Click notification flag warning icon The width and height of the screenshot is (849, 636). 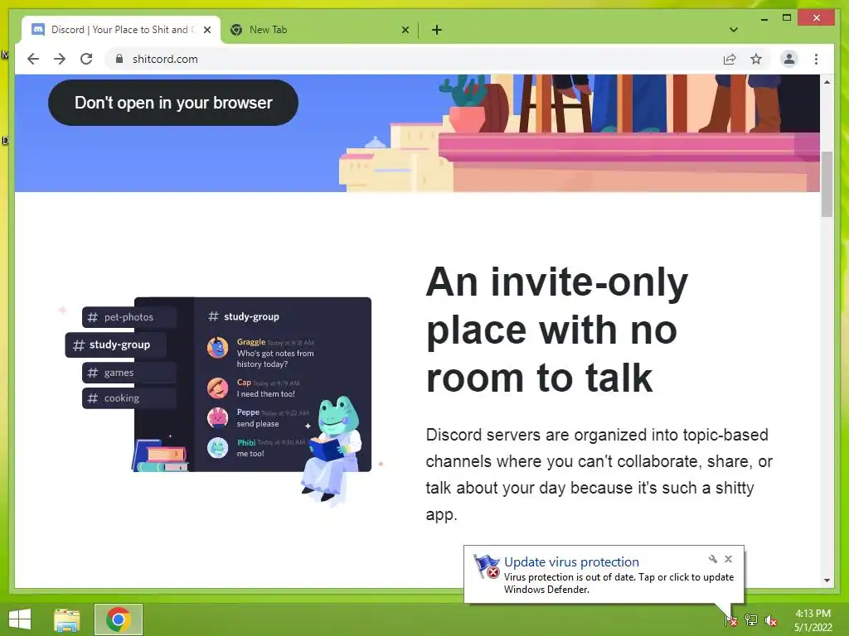tap(486, 566)
